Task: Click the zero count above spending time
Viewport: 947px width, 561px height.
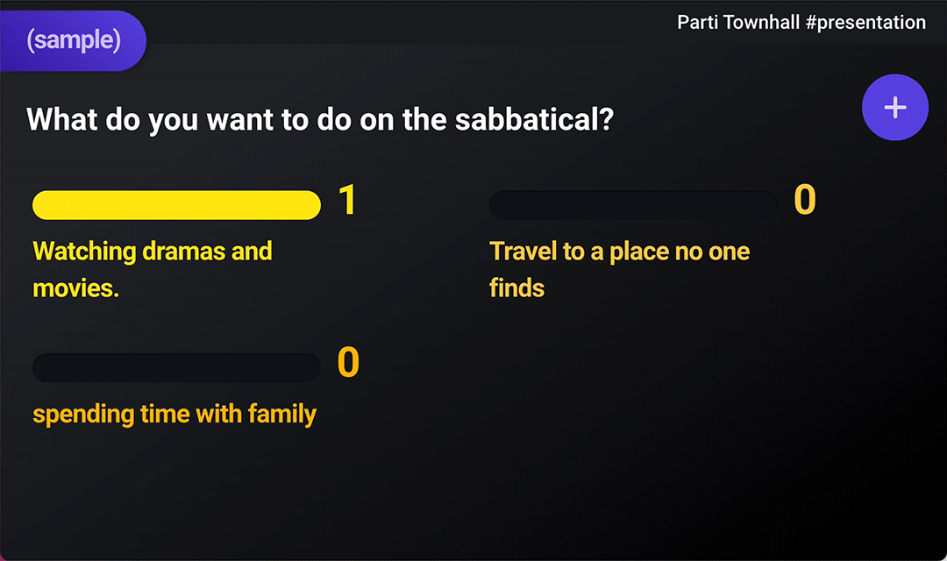Action: [348, 362]
